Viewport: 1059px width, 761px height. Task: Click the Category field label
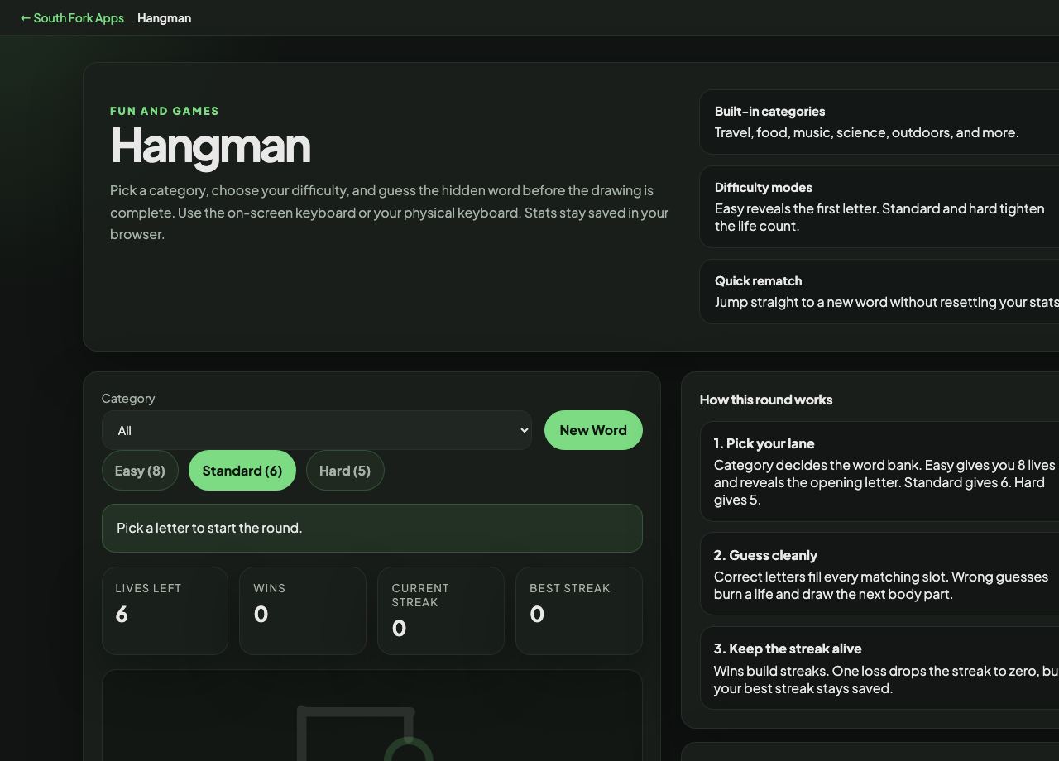coord(128,399)
